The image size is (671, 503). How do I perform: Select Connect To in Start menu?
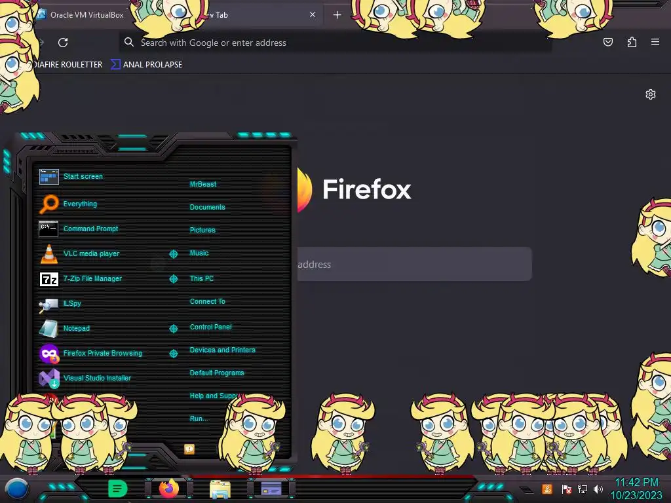point(207,301)
